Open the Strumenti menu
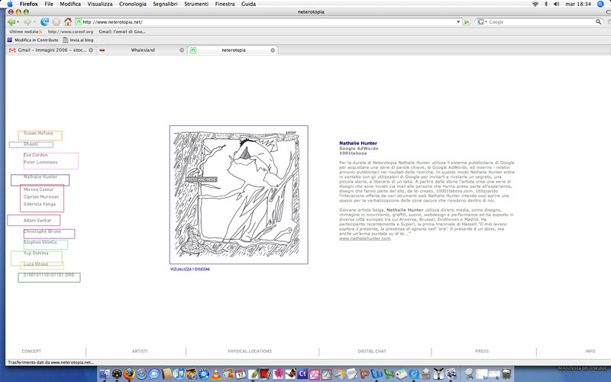This screenshot has width=611, height=382. [x=196, y=4]
